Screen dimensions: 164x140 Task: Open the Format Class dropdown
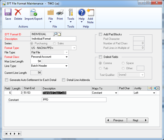tap(66, 57)
